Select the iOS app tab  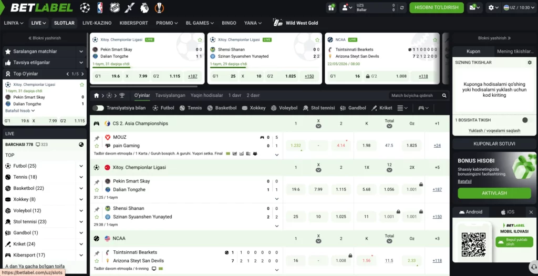pyautogui.click(x=508, y=212)
